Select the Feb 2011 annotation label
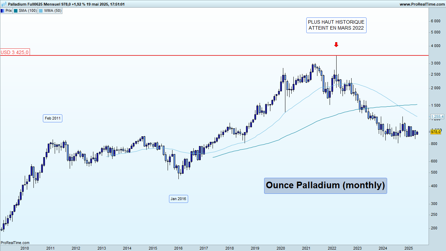Image resolution: width=446 pixels, height=251 pixels. (x=53, y=119)
